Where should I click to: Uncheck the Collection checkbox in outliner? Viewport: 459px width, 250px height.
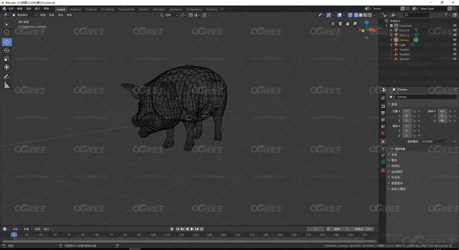pos(391,25)
